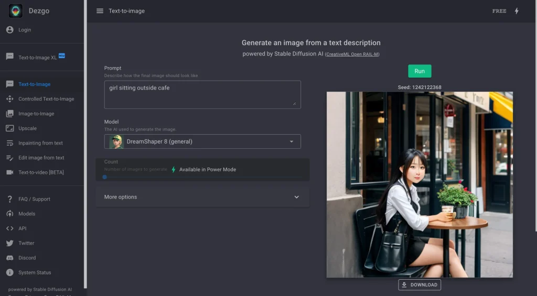Image resolution: width=537 pixels, height=296 pixels.
Task: Select Controlled Text-to-Image menu item
Action: pyautogui.click(x=46, y=99)
